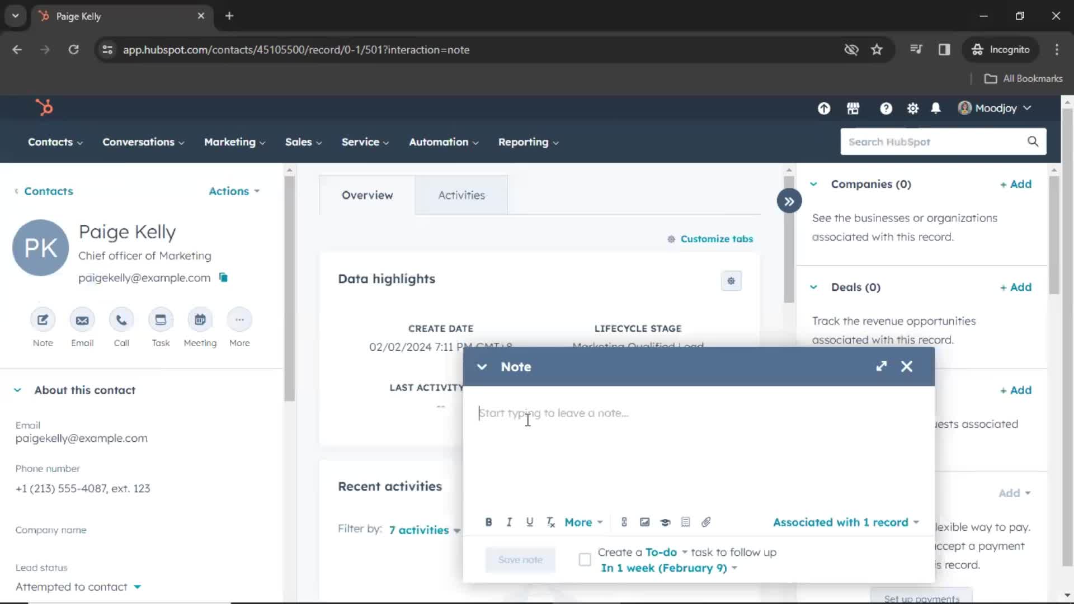Click the quote block icon in note toolbar

click(685, 522)
